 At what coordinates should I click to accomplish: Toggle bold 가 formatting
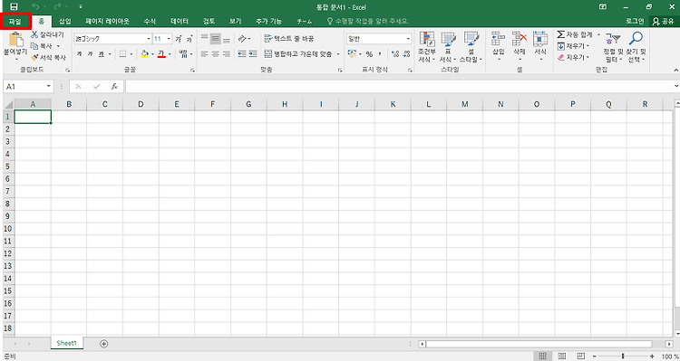coord(79,54)
